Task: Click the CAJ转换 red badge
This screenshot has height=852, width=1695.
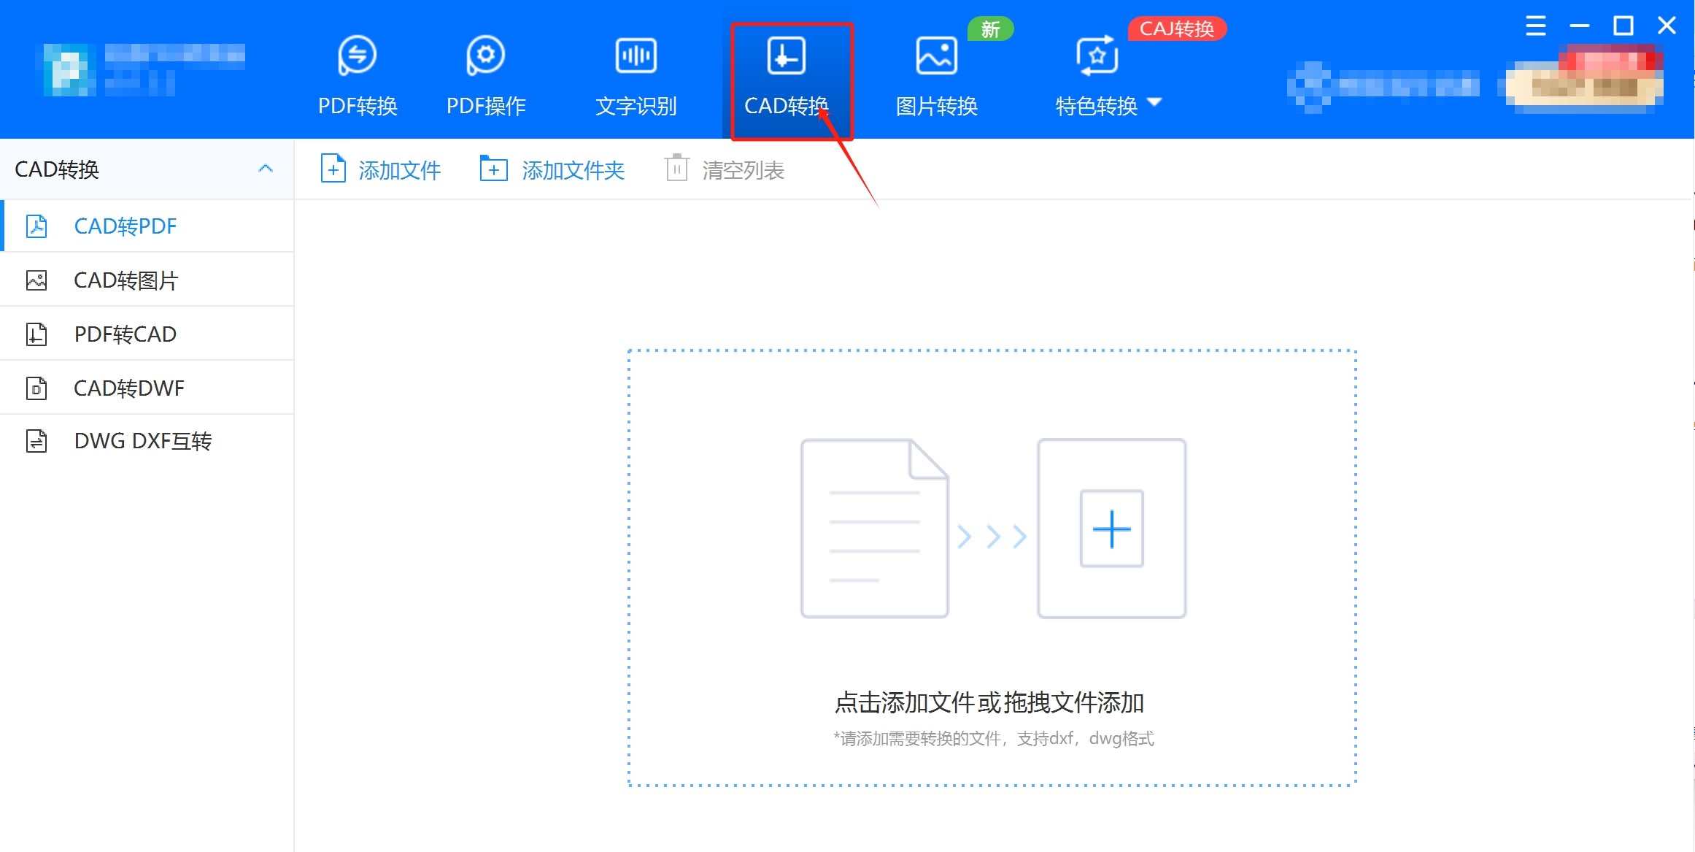Action: tap(1176, 29)
